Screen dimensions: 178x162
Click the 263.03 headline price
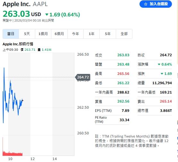click(16, 14)
